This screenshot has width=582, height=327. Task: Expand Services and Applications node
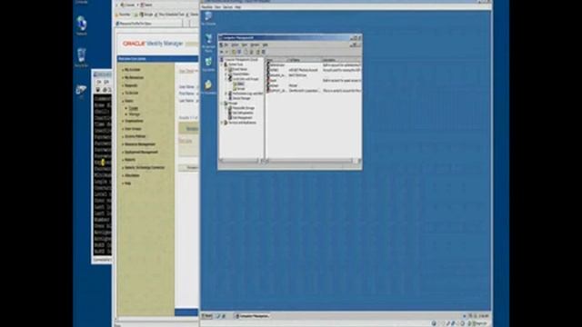222,123
